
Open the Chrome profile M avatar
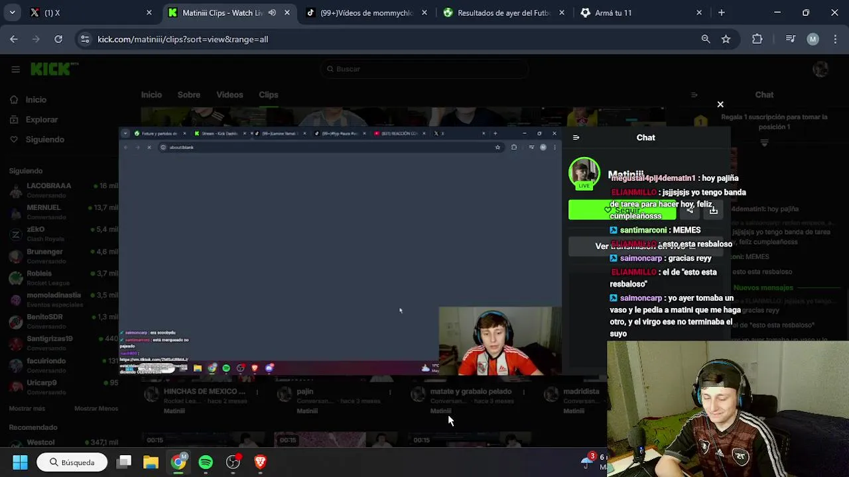pos(813,39)
